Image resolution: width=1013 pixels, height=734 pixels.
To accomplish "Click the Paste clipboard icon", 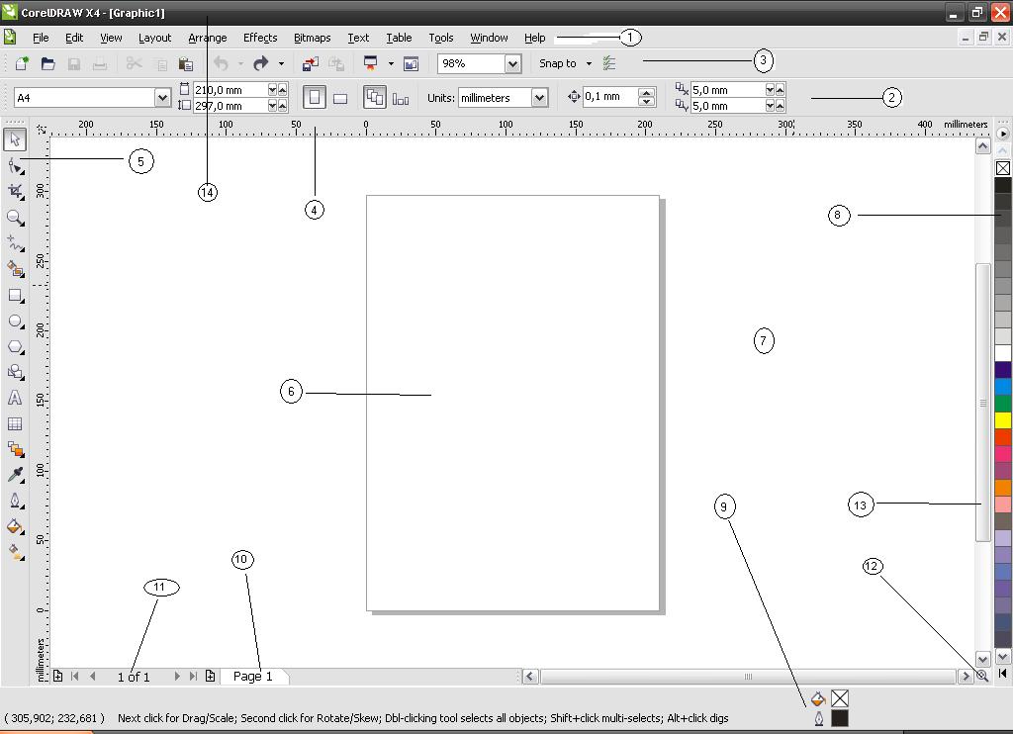I will coord(185,63).
